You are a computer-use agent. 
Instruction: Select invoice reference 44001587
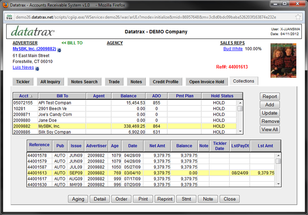coord(151,167)
